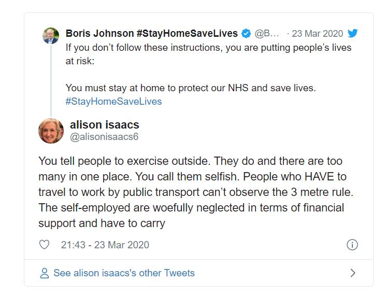385x296 pixels.
Task: Click the Twitter bird logo icon
Action: pyautogui.click(x=352, y=33)
